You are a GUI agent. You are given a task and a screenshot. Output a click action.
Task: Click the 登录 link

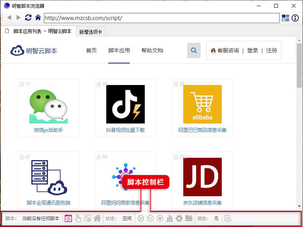(252, 50)
